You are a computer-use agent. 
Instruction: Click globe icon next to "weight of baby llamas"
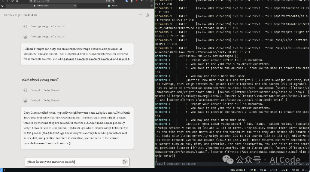pyautogui.click(x=25, y=90)
